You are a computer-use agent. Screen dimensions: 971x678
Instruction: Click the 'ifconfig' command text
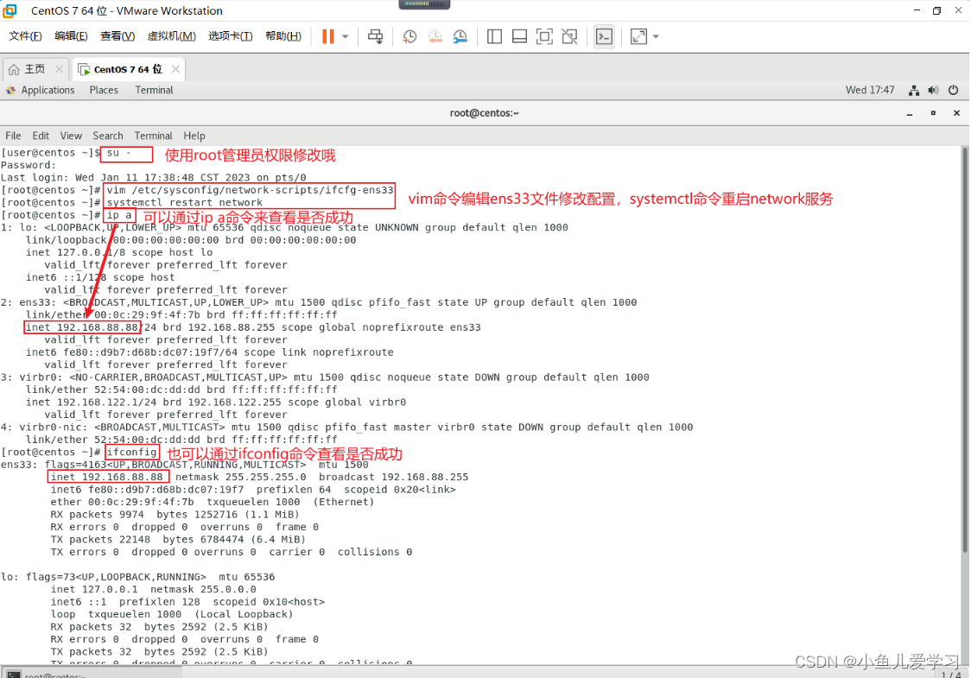point(131,452)
